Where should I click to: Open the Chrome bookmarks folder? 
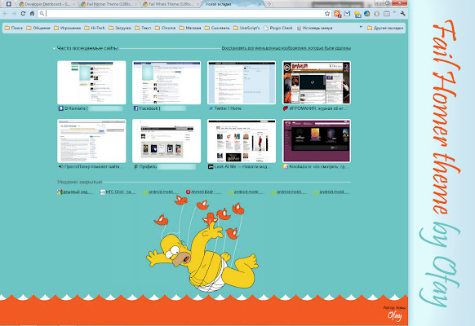coord(165,28)
